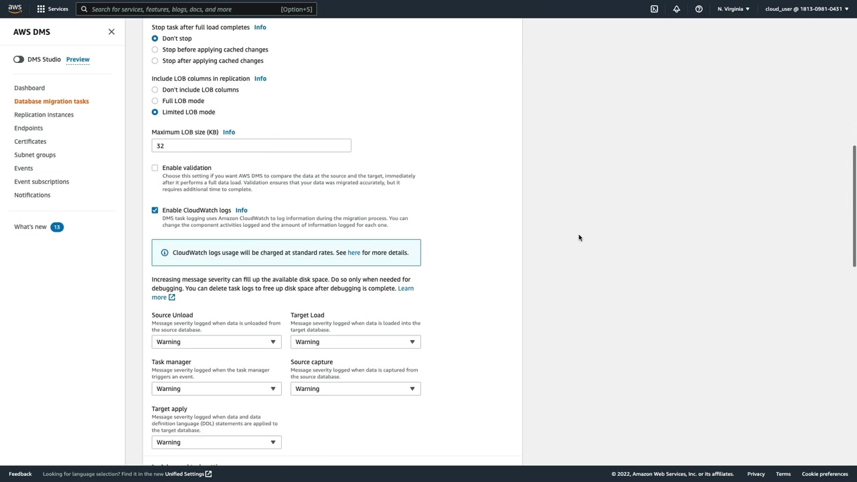The image size is (857, 482).
Task: Open Endpoints page in sidebar
Action: click(x=28, y=128)
